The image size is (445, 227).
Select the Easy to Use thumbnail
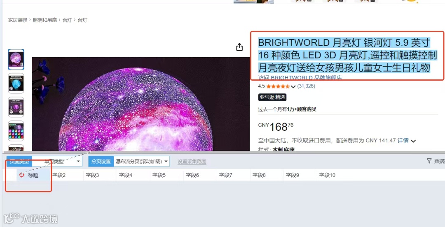click(x=16, y=107)
